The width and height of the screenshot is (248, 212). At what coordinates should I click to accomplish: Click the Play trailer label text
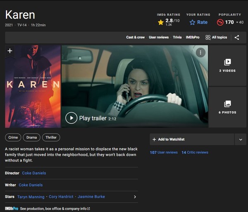pyautogui.click(x=93, y=118)
